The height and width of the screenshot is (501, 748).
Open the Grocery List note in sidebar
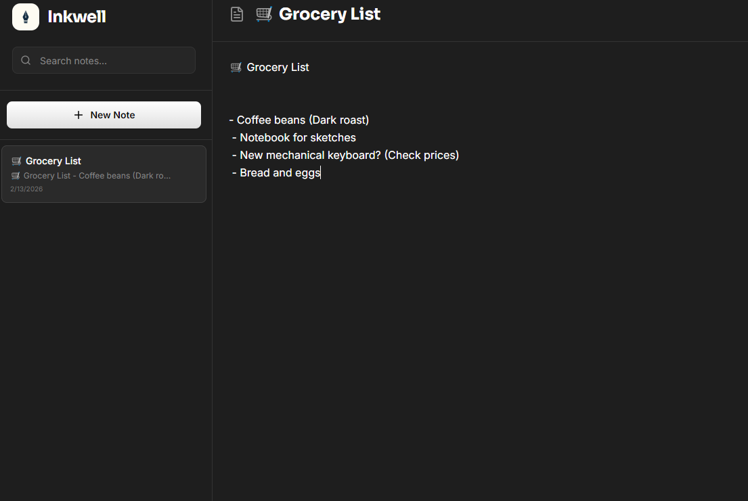click(x=104, y=174)
